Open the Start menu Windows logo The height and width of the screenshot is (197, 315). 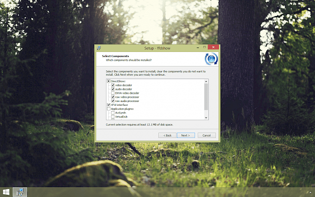tap(6, 192)
